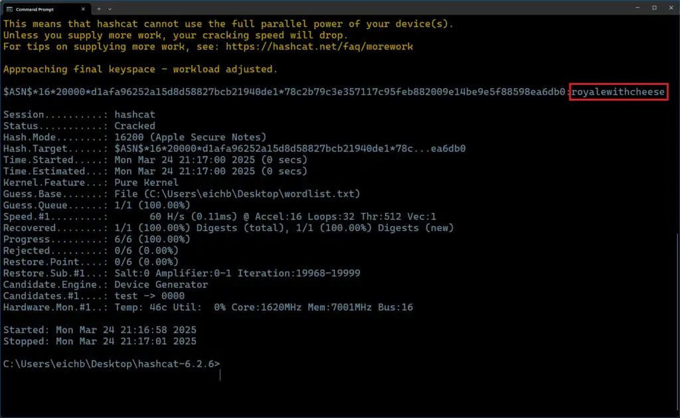
Task: Open the hashcat.net/faq/morework link
Action: (x=319, y=47)
